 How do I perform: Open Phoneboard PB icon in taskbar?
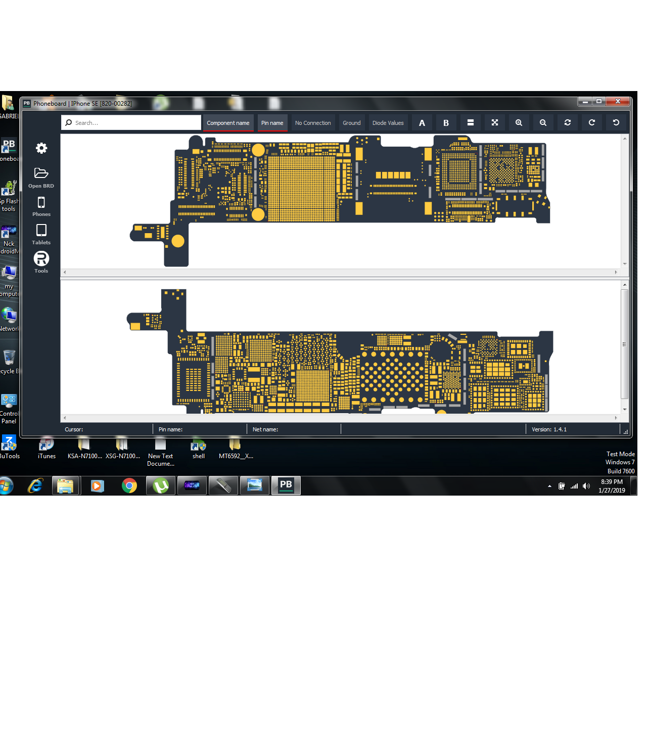[x=286, y=485]
